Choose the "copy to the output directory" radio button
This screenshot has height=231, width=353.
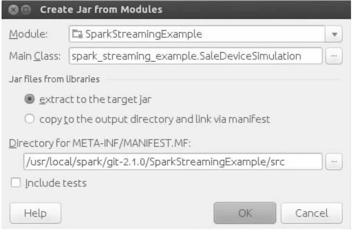point(29,119)
